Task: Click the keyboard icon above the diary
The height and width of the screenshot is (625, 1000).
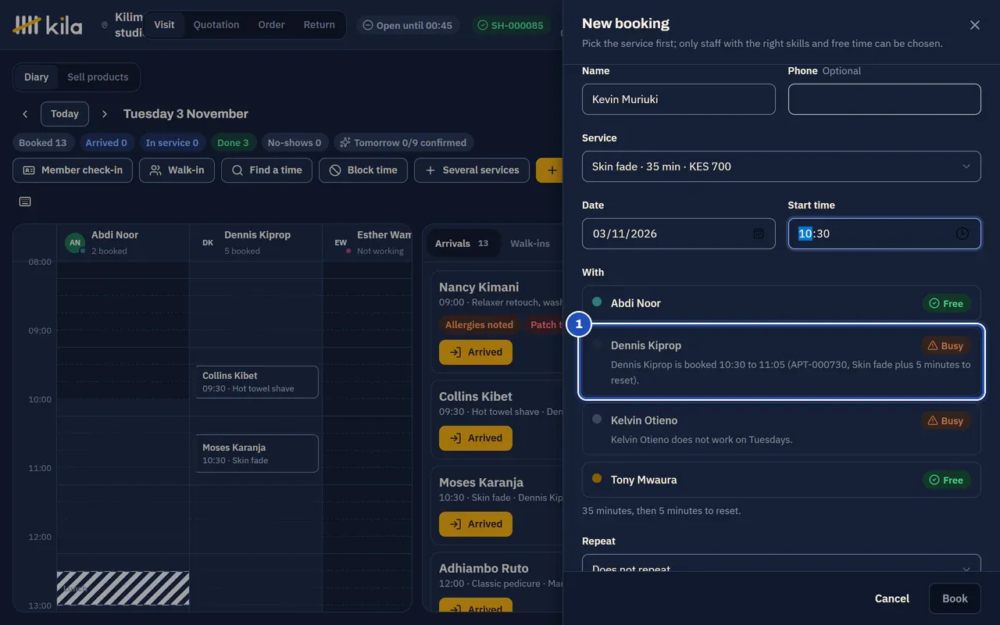Action: [25, 202]
